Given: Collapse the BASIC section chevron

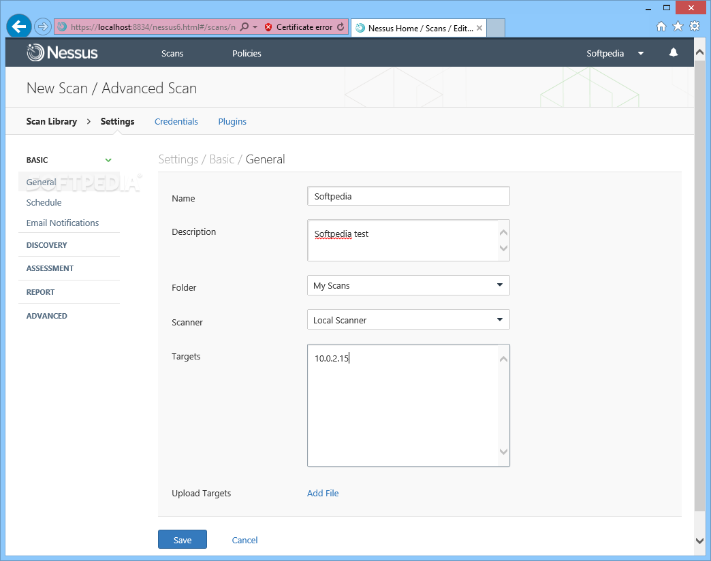Looking at the screenshot, I should click(x=108, y=160).
